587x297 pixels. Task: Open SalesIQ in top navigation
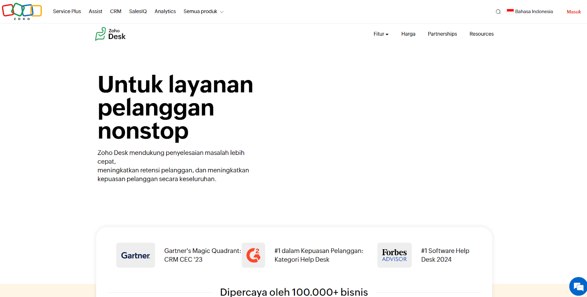(x=138, y=11)
